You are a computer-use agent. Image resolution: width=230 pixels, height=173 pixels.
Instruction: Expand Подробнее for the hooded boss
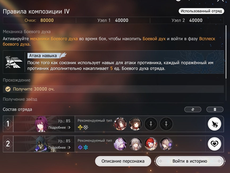pyautogui.click(x=59, y=147)
